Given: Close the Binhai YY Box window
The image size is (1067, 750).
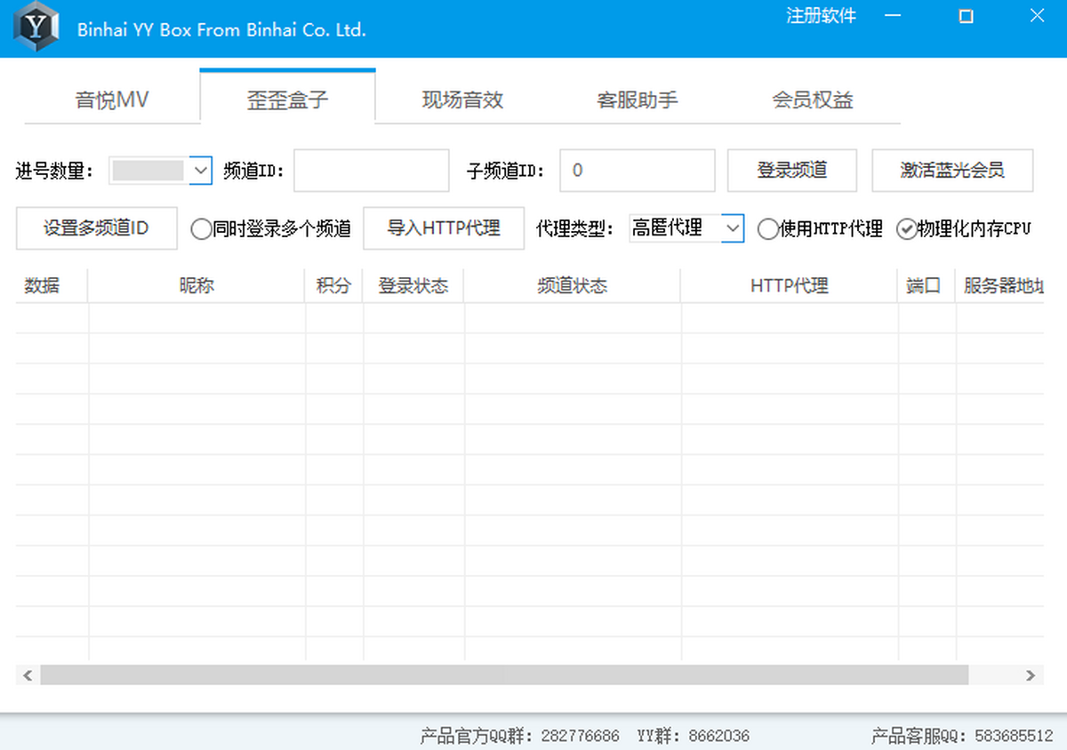Looking at the screenshot, I should tap(1037, 16).
